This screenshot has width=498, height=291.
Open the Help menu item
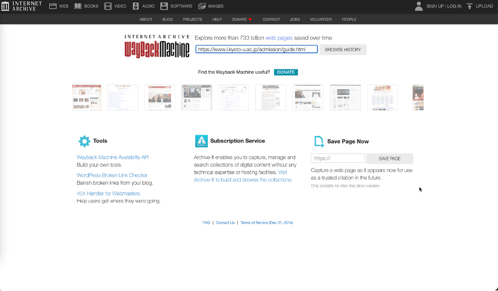click(x=217, y=19)
